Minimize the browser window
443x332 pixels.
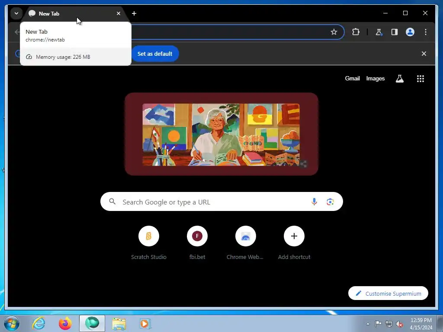click(385, 13)
